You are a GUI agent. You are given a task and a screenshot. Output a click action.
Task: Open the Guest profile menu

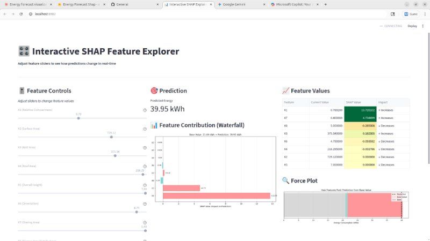pyautogui.click(x=410, y=14)
